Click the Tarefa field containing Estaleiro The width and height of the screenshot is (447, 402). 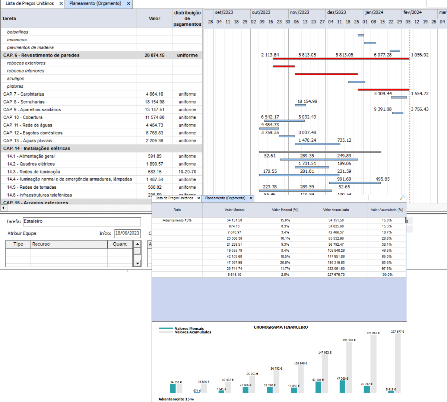coord(82,221)
